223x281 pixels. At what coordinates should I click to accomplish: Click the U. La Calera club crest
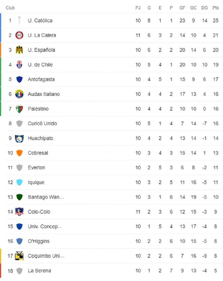coord(19,35)
